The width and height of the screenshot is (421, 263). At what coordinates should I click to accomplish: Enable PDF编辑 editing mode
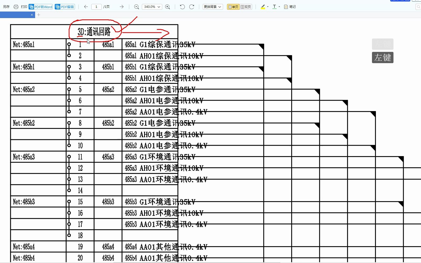click(x=65, y=7)
